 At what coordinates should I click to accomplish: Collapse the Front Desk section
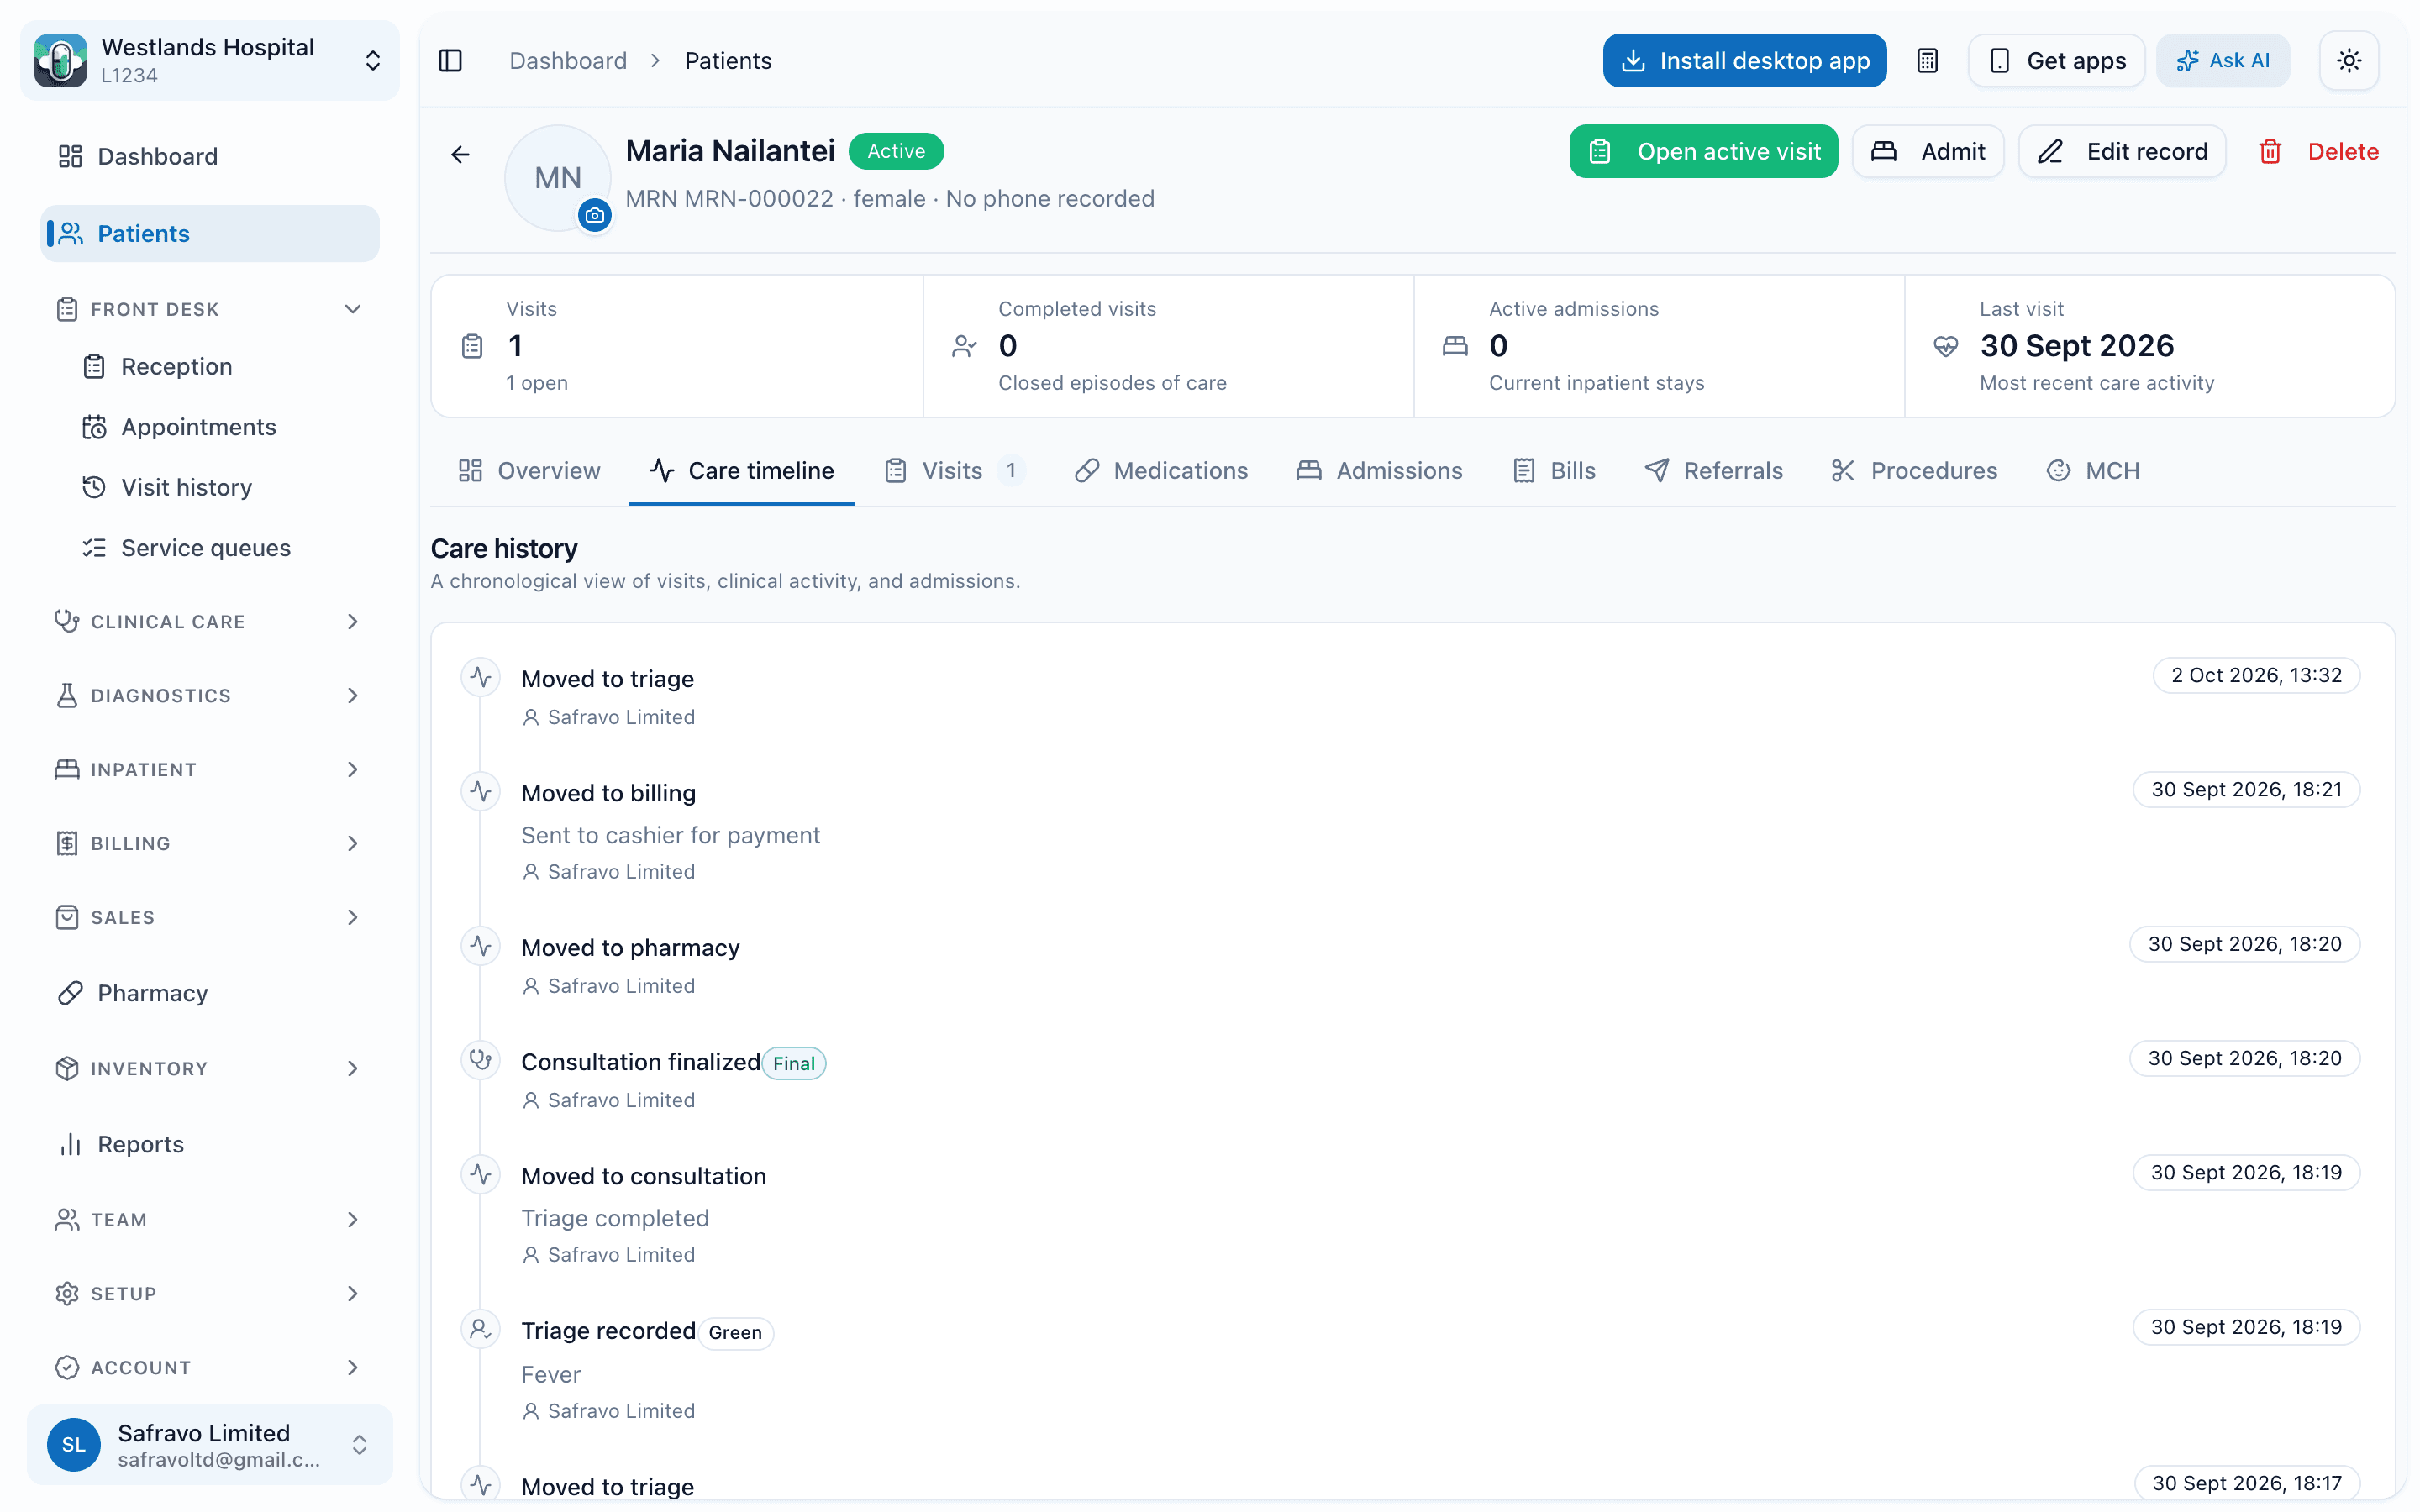point(210,309)
